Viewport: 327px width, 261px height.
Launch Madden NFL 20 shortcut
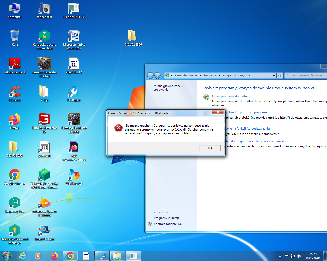click(74, 11)
